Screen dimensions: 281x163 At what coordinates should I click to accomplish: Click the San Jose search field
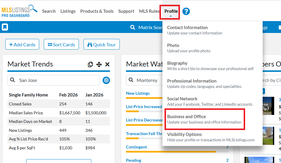[53, 80]
